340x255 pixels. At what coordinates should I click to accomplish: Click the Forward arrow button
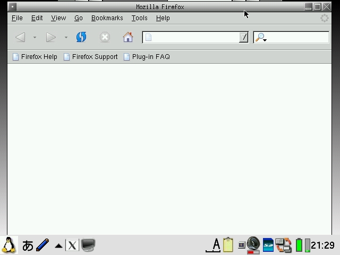[x=51, y=37]
